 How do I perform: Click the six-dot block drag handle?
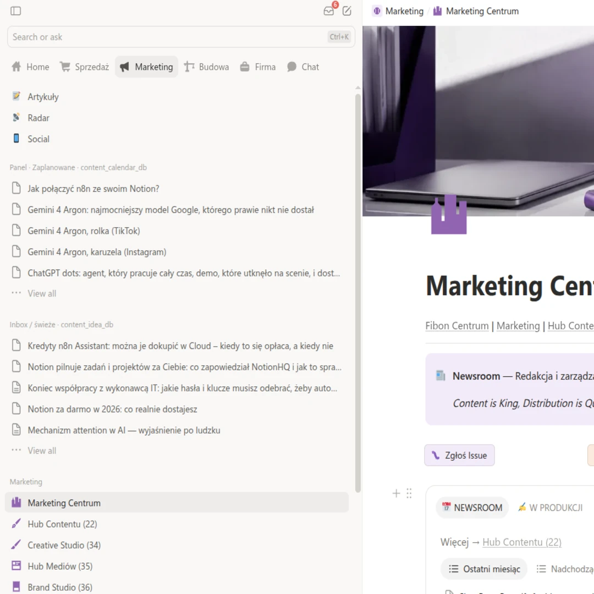point(409,493)
